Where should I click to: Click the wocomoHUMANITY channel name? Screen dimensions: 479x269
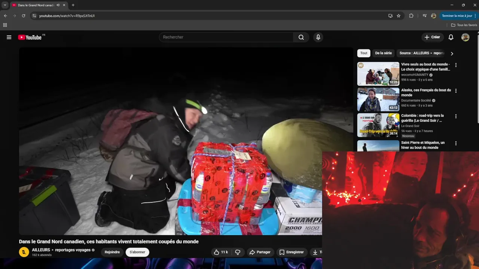tap(415, 75)
